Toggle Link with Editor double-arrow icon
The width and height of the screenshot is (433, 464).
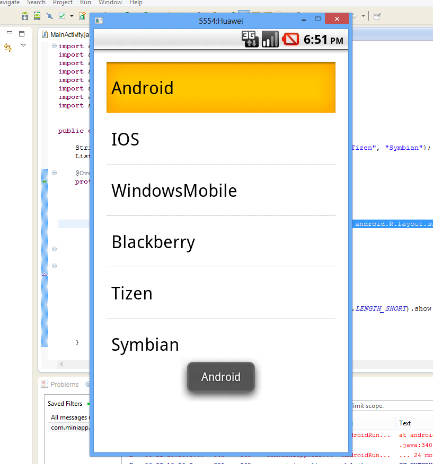(x=8, y=47)
